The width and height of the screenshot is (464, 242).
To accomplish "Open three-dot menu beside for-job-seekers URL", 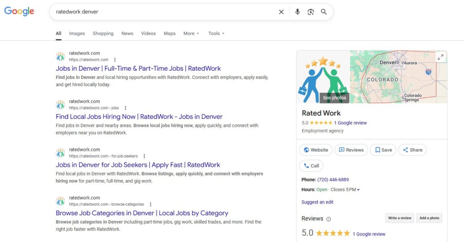I will click(144, 156).
